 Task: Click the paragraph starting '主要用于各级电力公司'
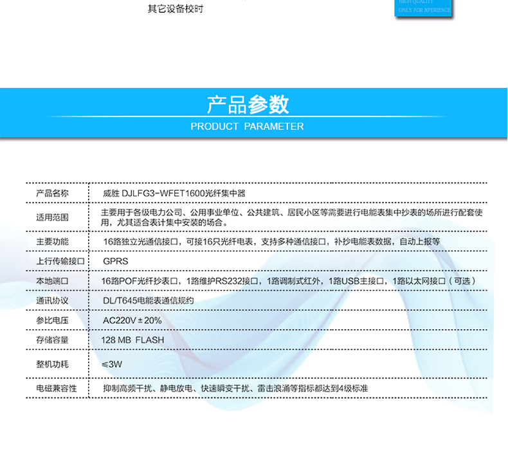291,217
